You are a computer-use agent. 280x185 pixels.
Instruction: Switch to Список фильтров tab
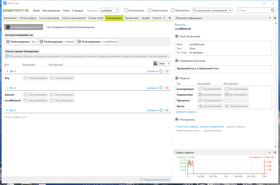point(49,18)
